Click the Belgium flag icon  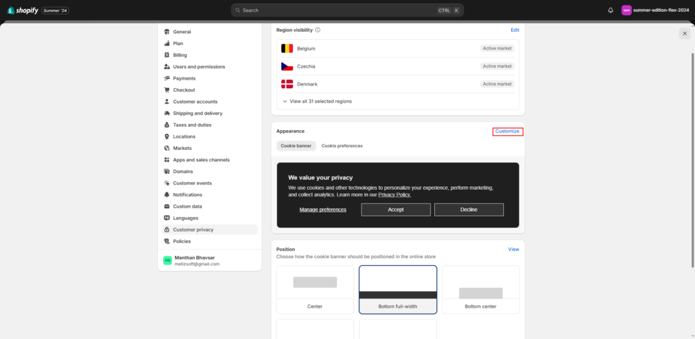point(286,48)
